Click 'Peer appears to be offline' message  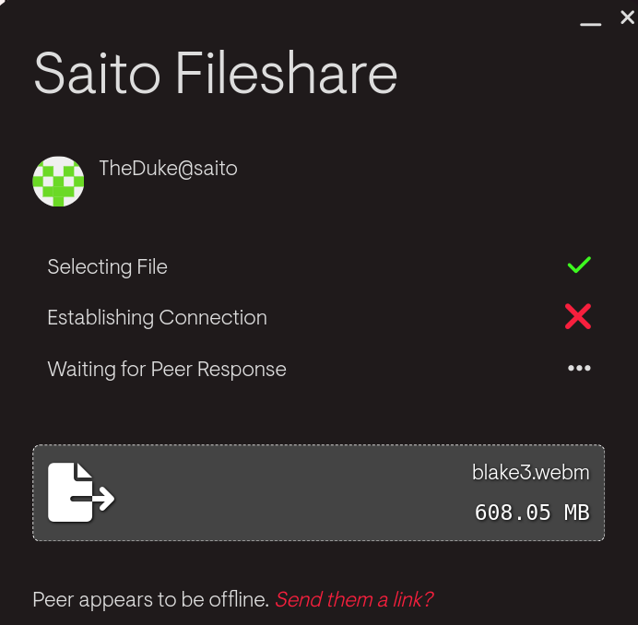(x=150, y=599)
